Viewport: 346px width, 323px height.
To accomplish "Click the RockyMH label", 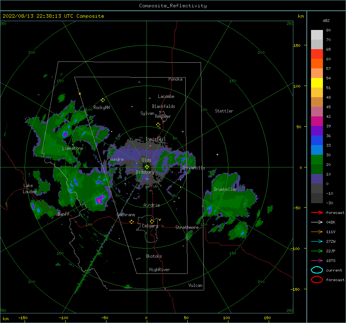I will 101,108.
